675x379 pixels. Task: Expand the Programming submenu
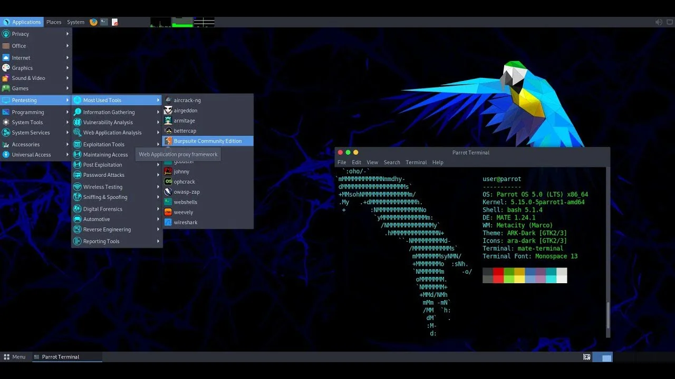tap(36, 112)
